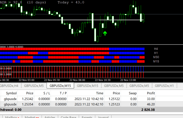Select the green buy signal arrow on chart
The height and width of the screenshot is (118, 183).
tap(105, 33)
